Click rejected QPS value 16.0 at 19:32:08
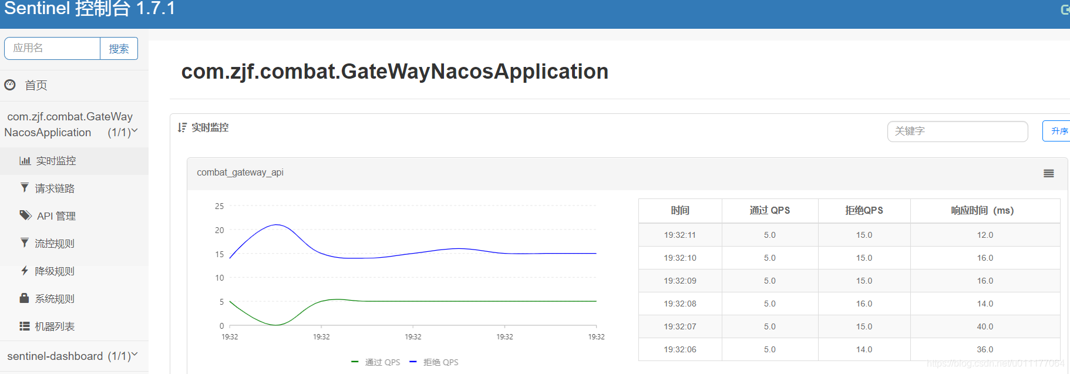The height and width of the screenshot is (374, 1070). pyautogui.click(x=864, y=304)
